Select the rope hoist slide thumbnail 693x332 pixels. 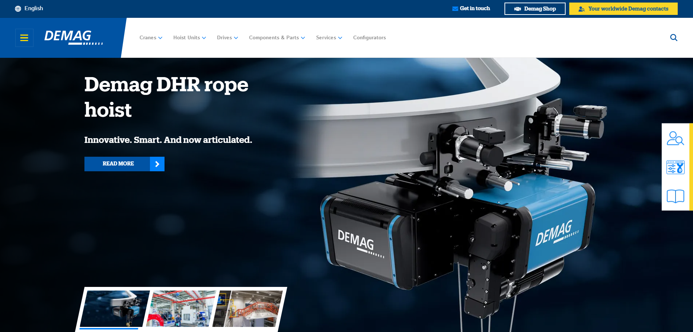point(115,309)
